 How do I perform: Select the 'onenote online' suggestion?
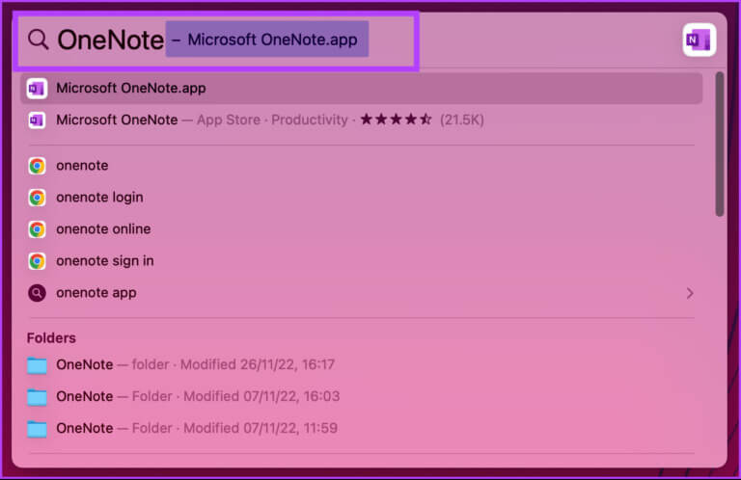[x=361, y=229]
